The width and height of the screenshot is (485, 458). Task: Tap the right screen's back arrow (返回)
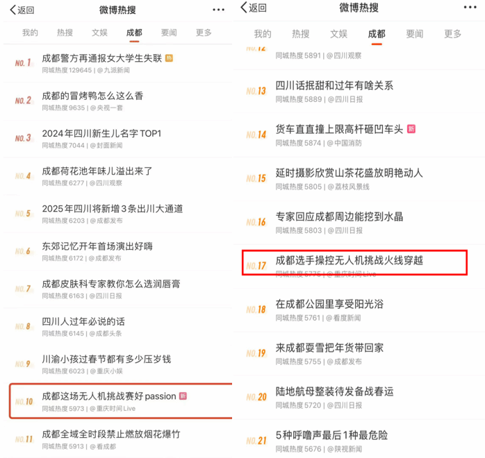[254, 8]
